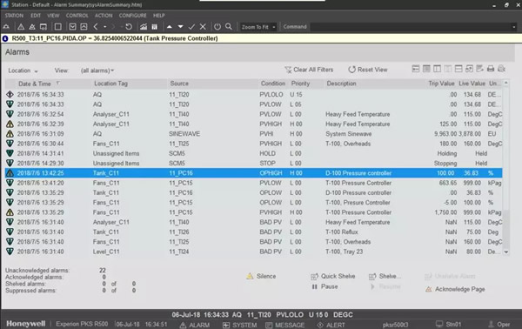This screenshot has height=329, width=522.
Task: Open the CONFIGURE menu
Action: [132, 16]
